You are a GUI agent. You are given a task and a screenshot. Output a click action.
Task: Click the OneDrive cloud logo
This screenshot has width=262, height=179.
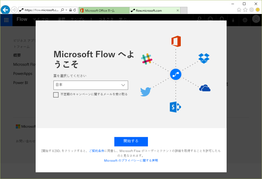click(x=205, y=88)
